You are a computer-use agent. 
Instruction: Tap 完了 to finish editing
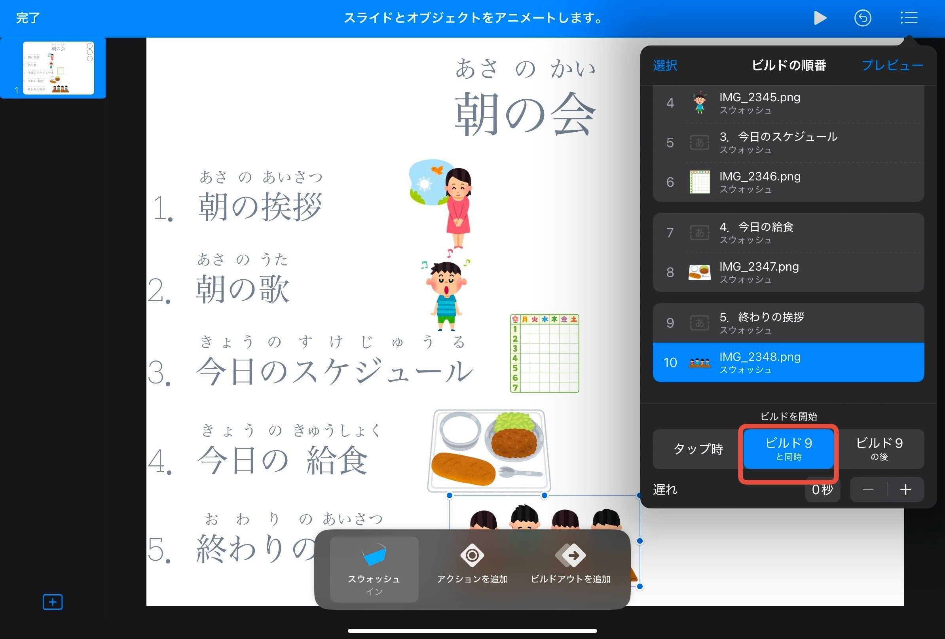(27, 18)
